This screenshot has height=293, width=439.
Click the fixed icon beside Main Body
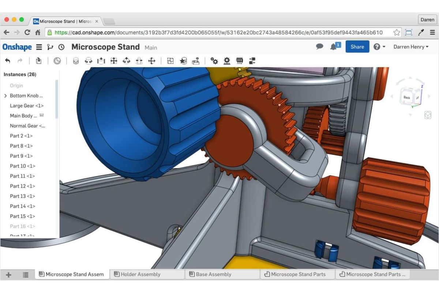[x=41, y=115]
